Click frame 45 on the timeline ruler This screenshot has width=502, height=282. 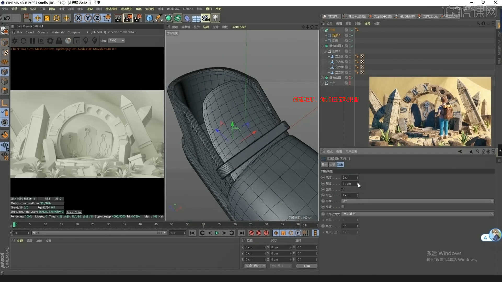(156, 224)
